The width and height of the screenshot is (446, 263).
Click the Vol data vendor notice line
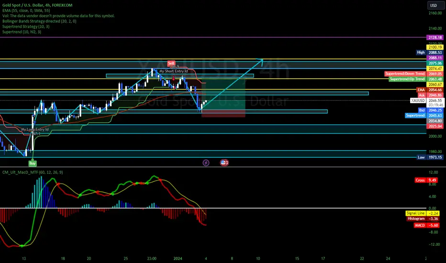pos(58,16)
